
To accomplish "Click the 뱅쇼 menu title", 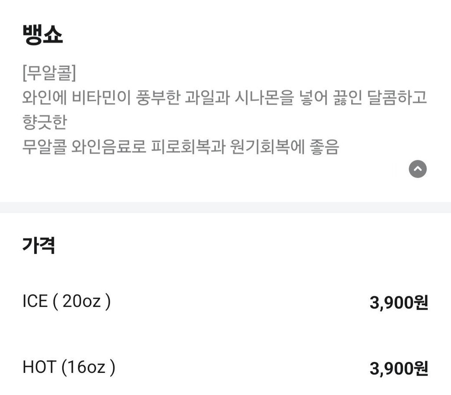I will click(x=42, y=35).
